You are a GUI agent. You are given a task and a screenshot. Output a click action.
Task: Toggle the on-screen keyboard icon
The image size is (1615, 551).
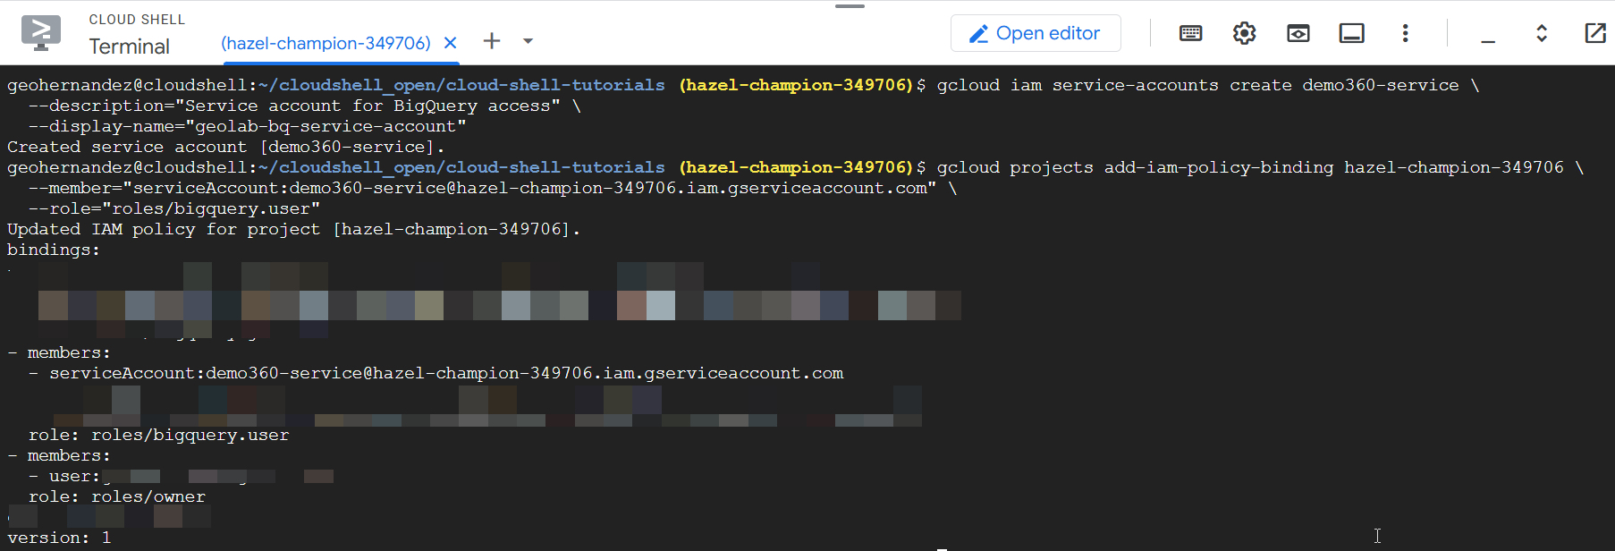point(1191,33)
